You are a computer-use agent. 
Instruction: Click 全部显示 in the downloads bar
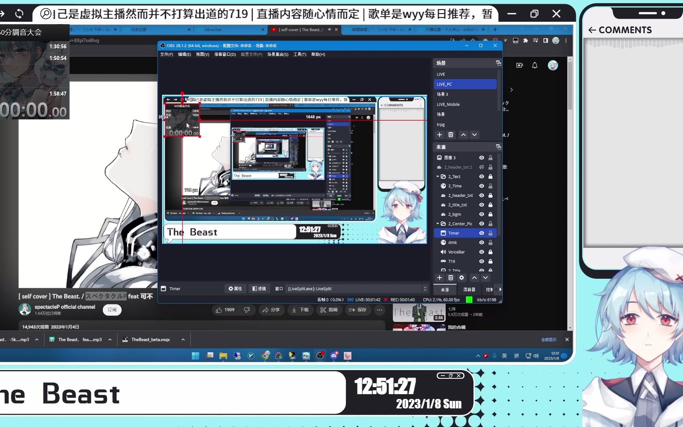click(x=549, y=340)
